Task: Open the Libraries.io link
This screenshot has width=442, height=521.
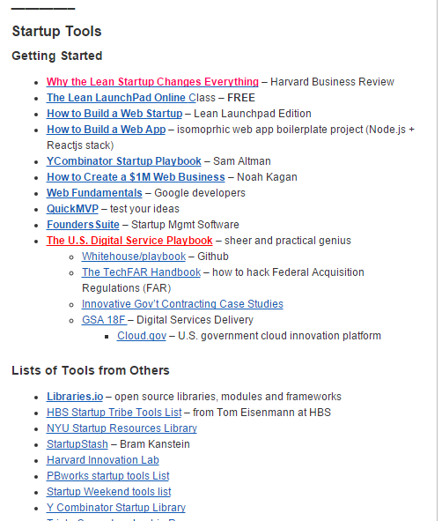Action: click(75, 397)
